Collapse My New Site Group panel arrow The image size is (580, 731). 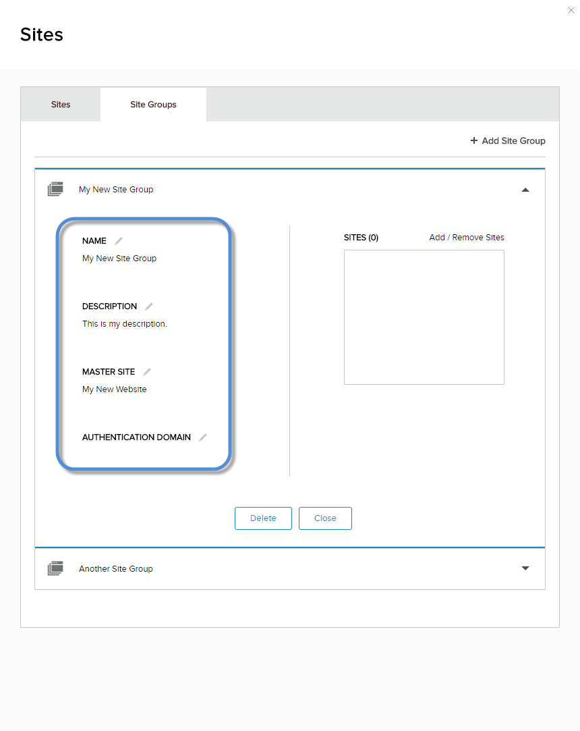click(x=525, y=190)
